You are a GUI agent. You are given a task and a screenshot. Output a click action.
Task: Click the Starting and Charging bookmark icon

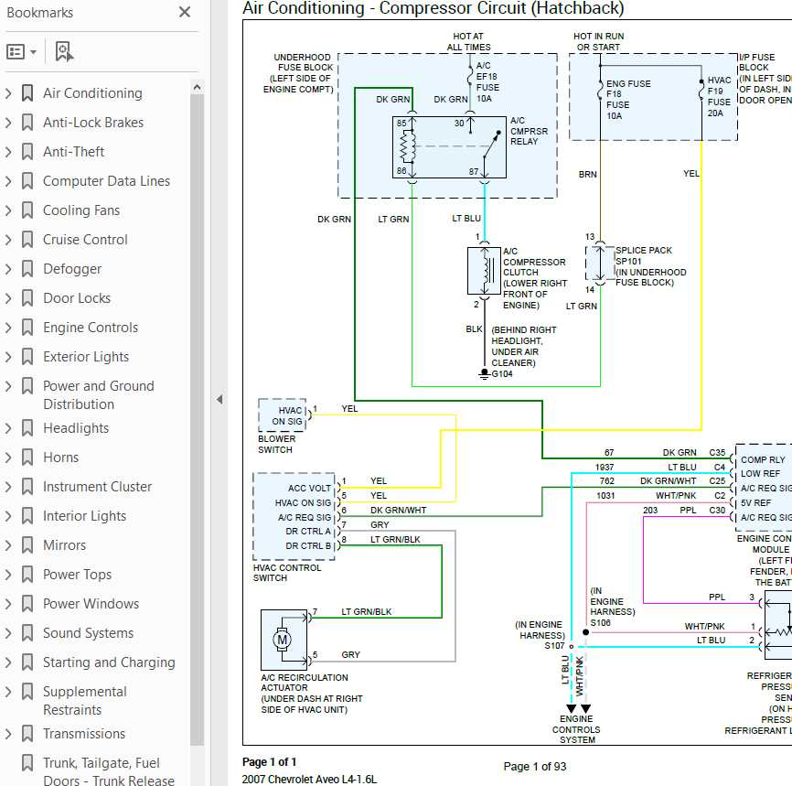[x=27, y=663]
